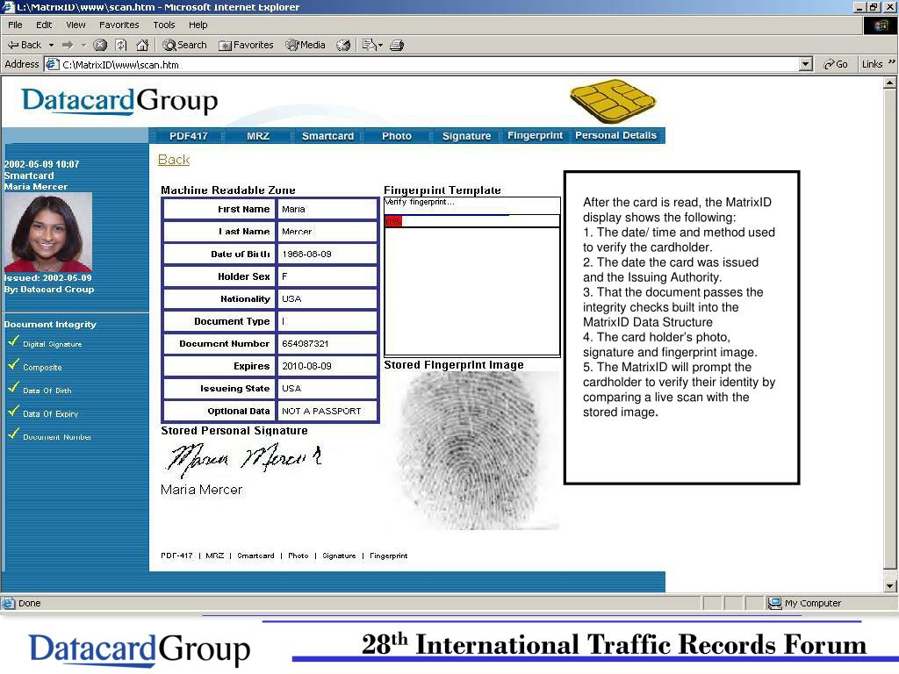Click the stored fingerprint image
This screenshot has width=899, height=674.
(474, 450)
